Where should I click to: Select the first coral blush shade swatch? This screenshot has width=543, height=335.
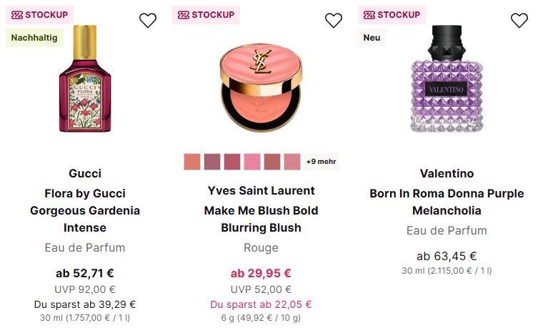192,162
